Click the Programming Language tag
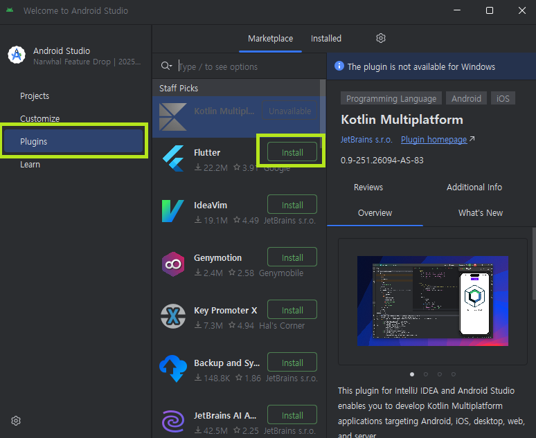Screen dimensions: 536x438 click(x=391, y=98)
